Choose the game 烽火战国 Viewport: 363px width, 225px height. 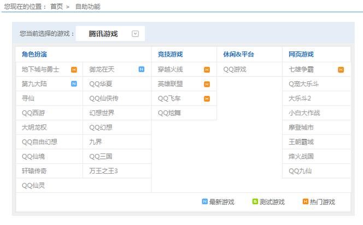click(x=301, y=156)
